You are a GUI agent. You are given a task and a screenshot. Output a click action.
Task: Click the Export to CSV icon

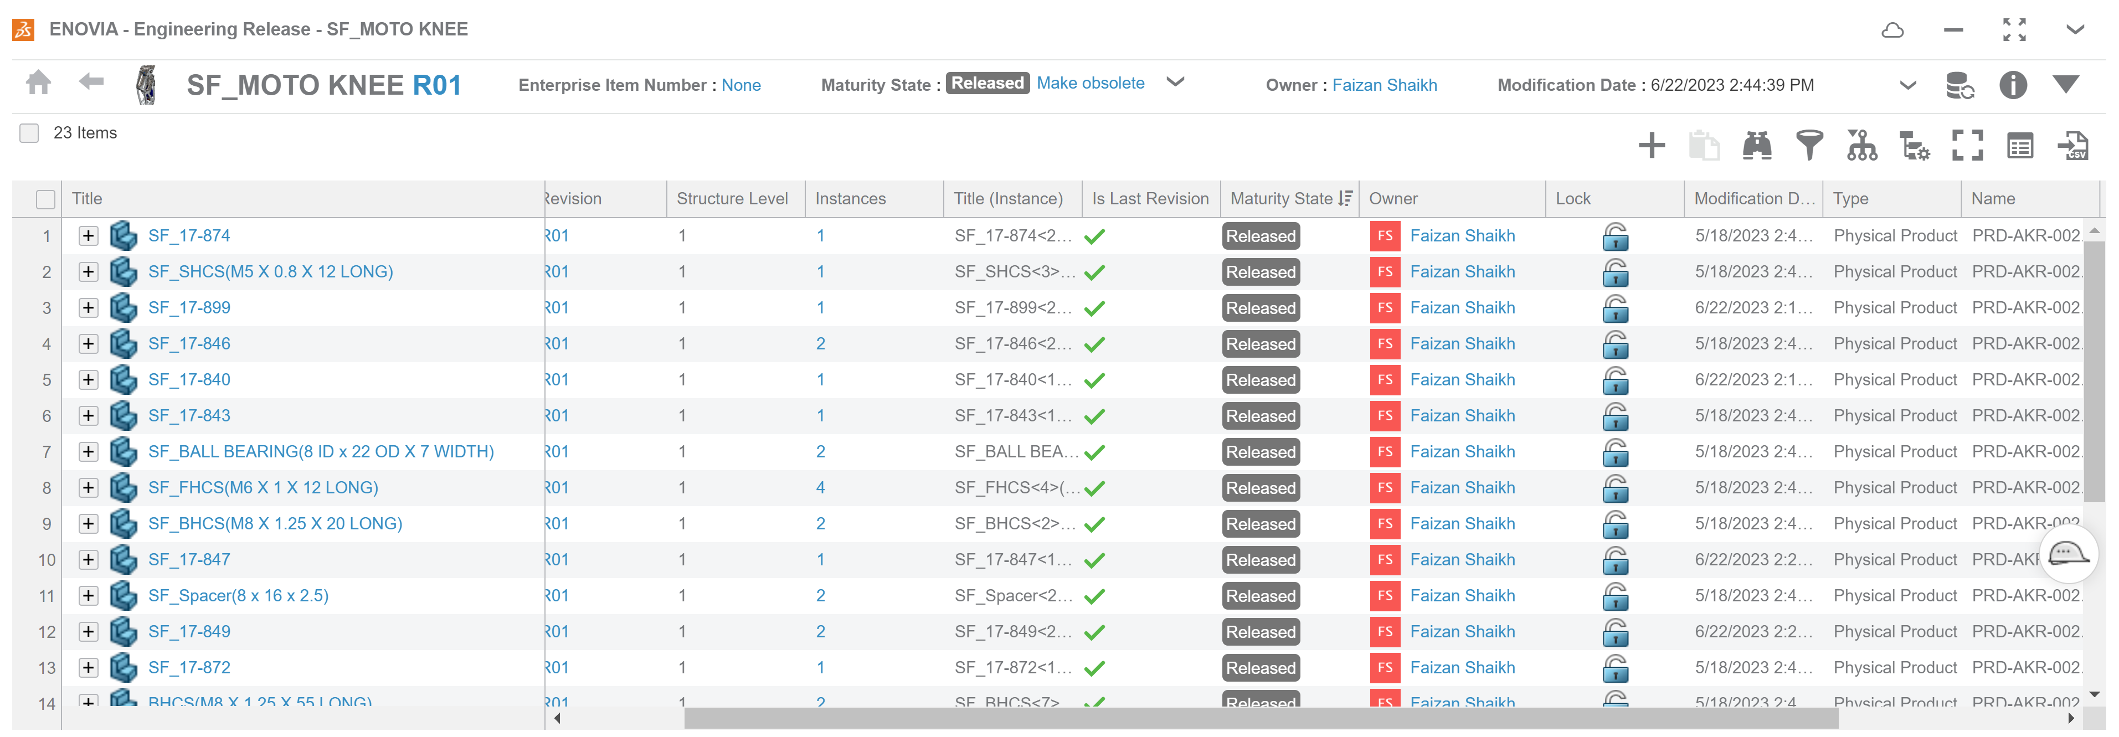(x=2072, y=146)
